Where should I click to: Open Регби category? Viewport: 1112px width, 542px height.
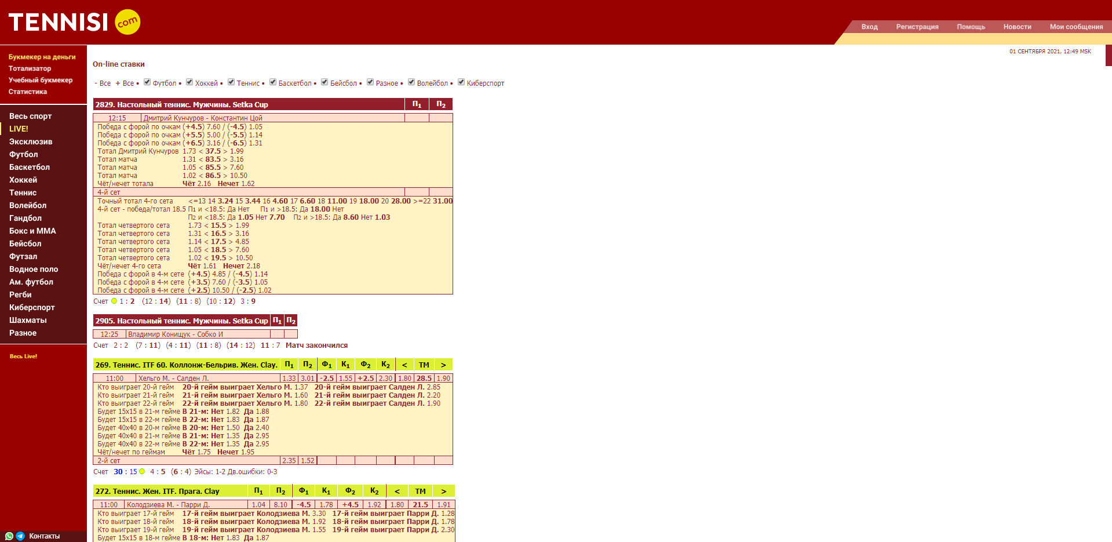tap(20, 294)
